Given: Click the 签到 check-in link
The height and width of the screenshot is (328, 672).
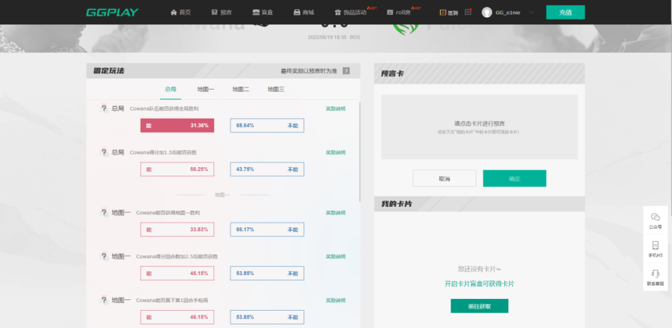Looking at the screenshot, I should tap(449, 13).
